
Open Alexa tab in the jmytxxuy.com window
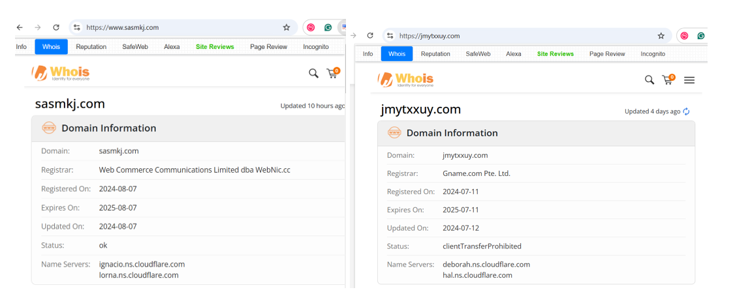(x=514, y=54)
